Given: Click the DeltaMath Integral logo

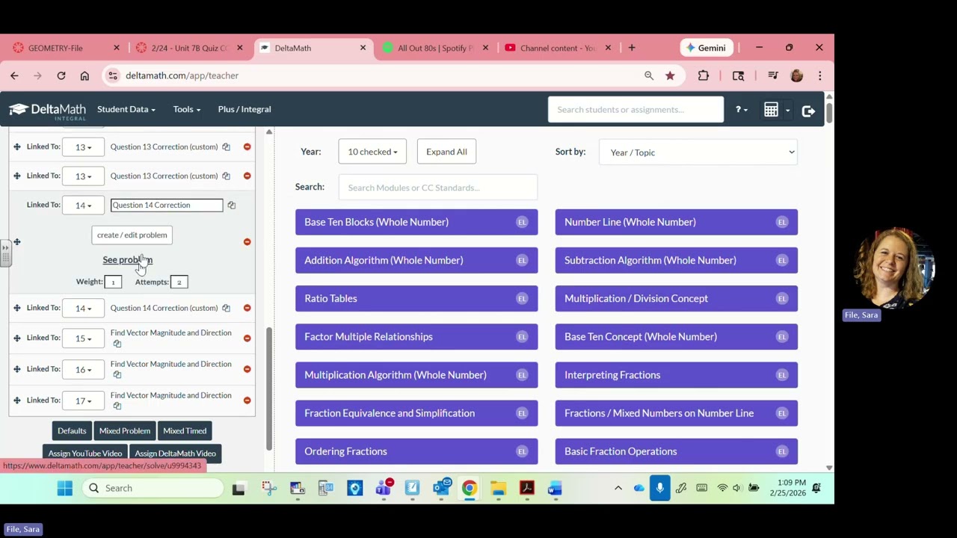Looking at the screenshot, I should (x=47, y=111).
